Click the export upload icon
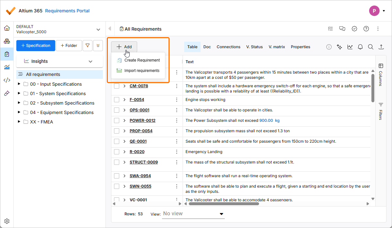 [381, 47]
